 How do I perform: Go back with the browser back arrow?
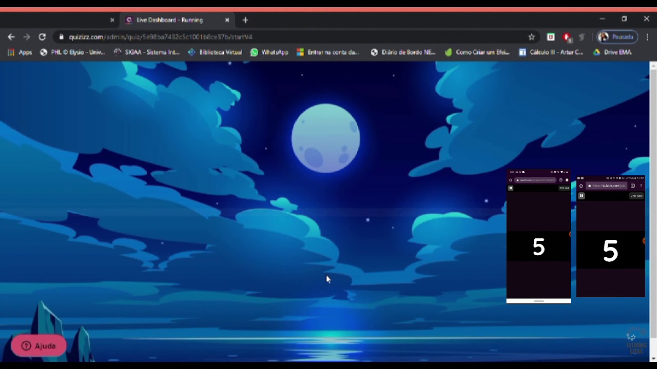point(11,37)
